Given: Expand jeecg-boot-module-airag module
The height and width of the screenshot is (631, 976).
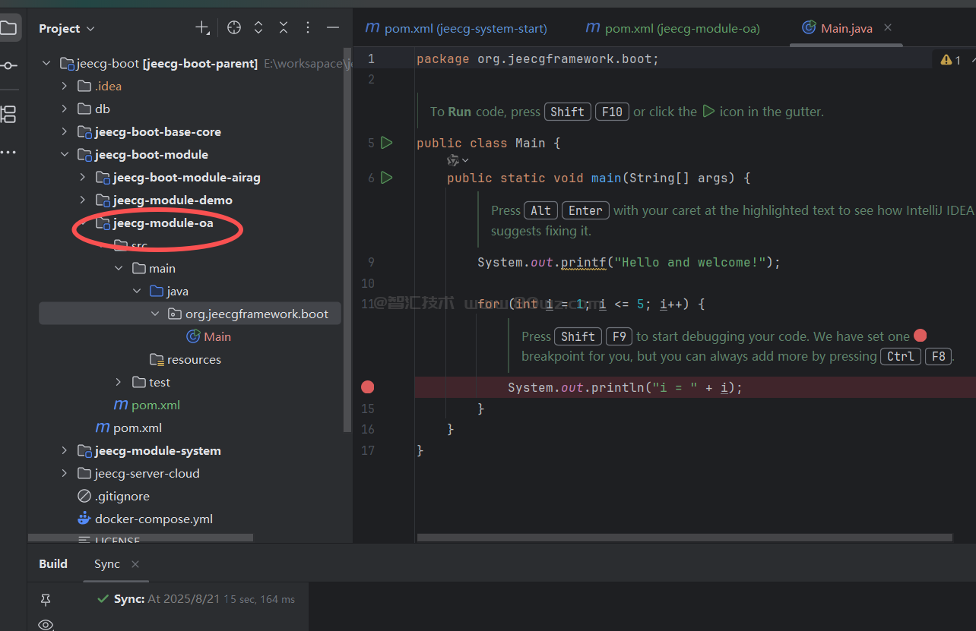Looking at the screenshot, I should click(x=83, y=178).
